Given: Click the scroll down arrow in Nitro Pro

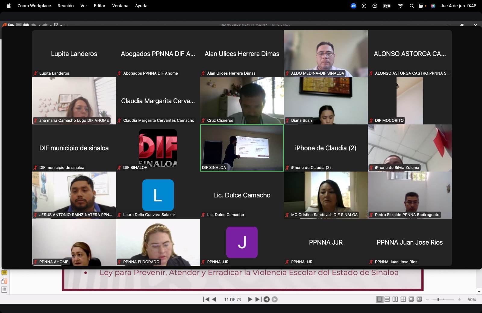Looking at the screenshot, I should (x=479, y=291).
